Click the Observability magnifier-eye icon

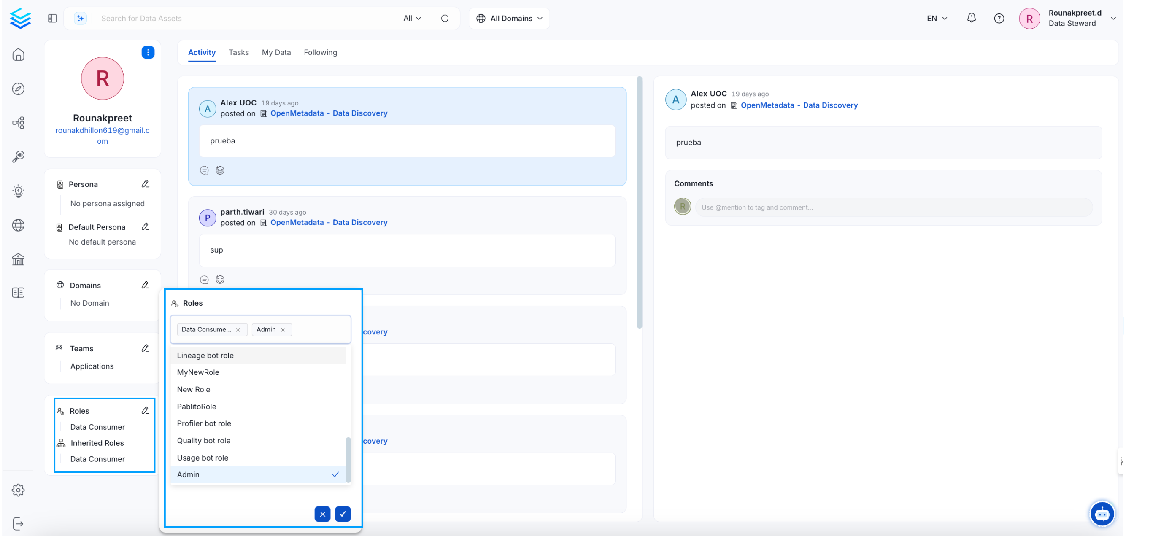(18, 156)
